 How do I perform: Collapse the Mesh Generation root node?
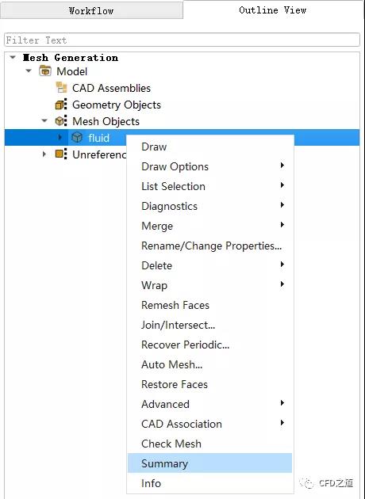(13, 58)
